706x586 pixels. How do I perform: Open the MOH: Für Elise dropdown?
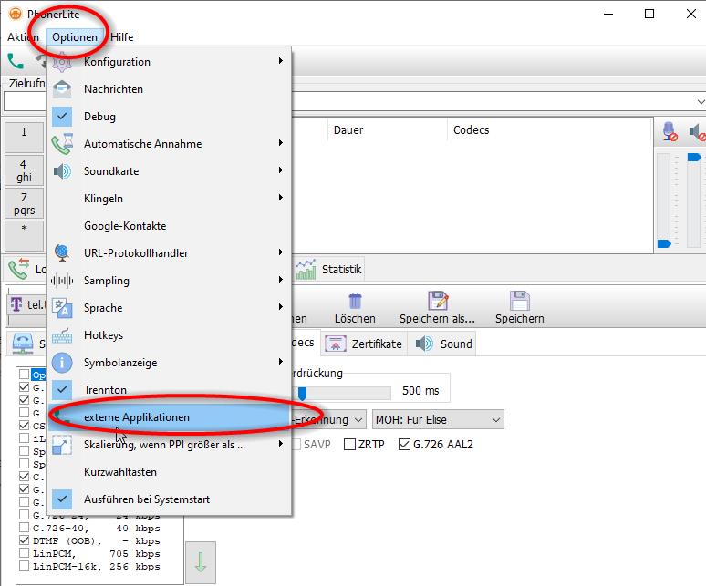(x=437, y=419)
